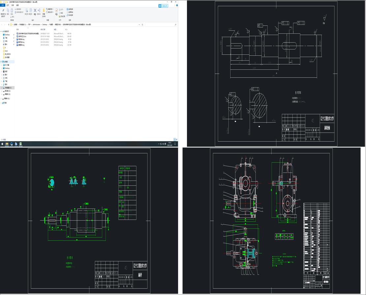Select Desktop under Quick Access
Screen dimensions: 366x295
7,35
